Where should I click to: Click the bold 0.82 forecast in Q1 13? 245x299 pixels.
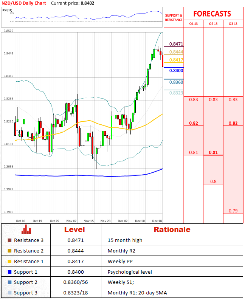pos(194,123)
